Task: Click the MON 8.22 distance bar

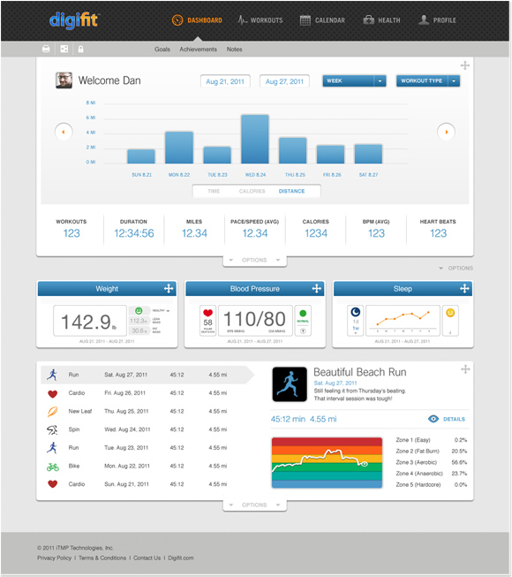Action: tap(179, 148)
